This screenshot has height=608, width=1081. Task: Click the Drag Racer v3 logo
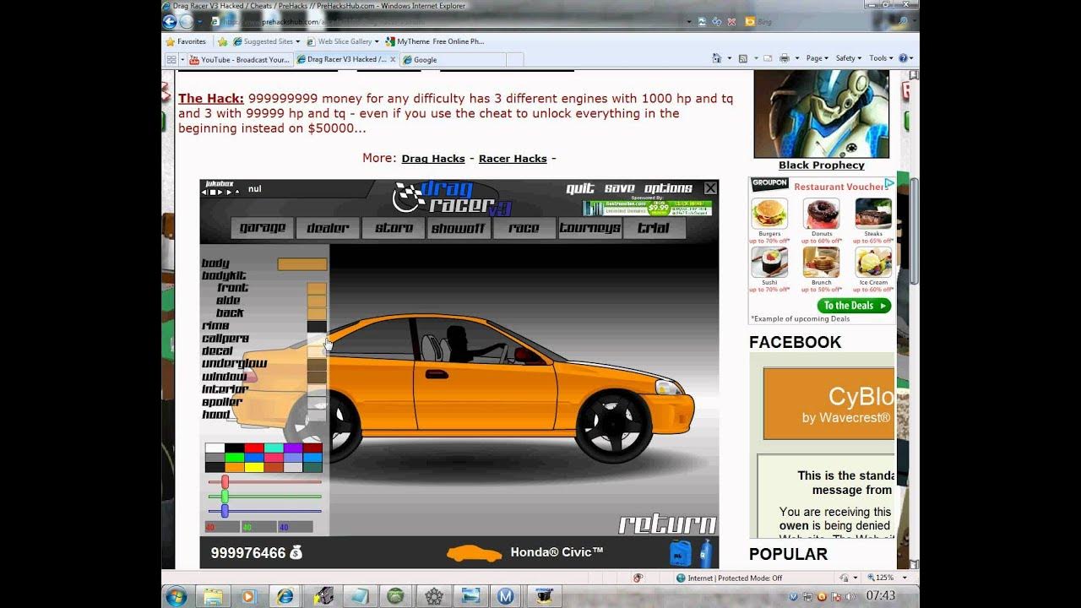pos(452,198)
